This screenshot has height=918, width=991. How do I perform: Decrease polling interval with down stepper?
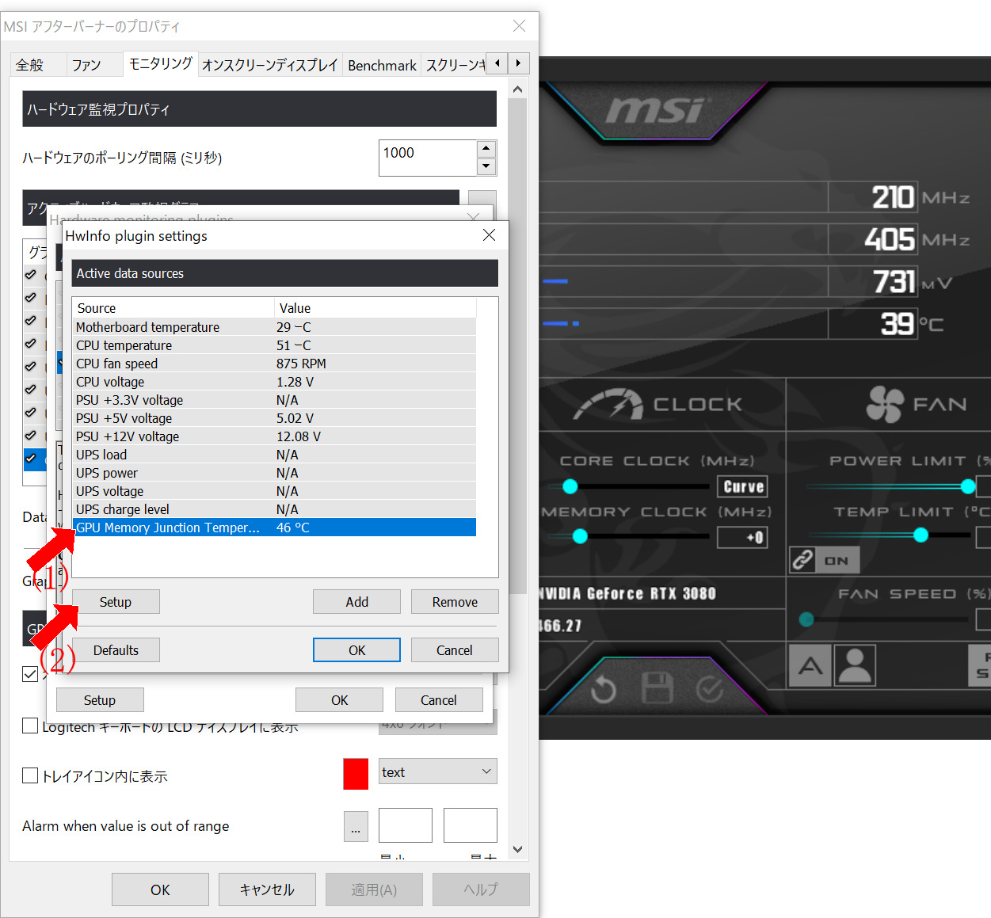(486, 166)
